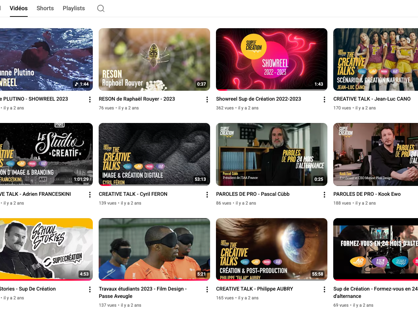Open the menu for Showreel Sup de Création 2022-2023
Viewport: 418px width, 314px height.
click(x=324, y=100)
